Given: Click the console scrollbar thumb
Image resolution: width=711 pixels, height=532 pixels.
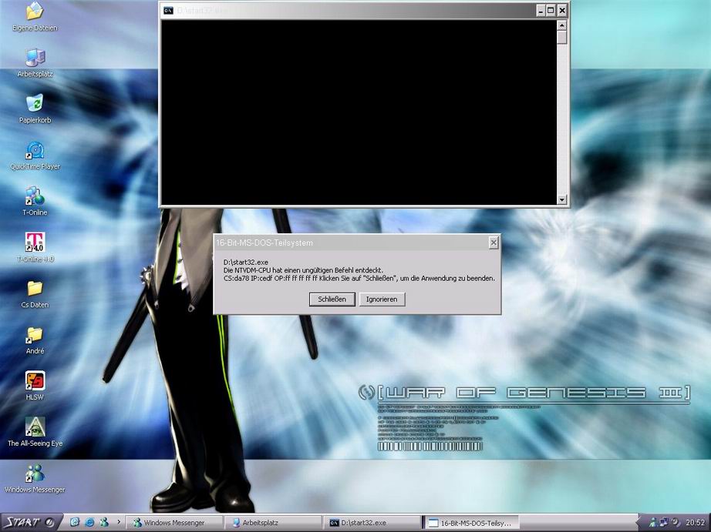Looking at the screenshot, I should pyautogui.click(x=562, y=37).
